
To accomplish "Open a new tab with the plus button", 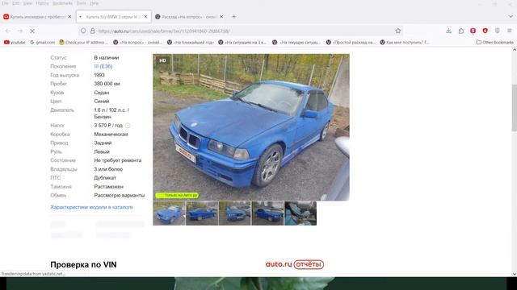I will tap(233, 17).
